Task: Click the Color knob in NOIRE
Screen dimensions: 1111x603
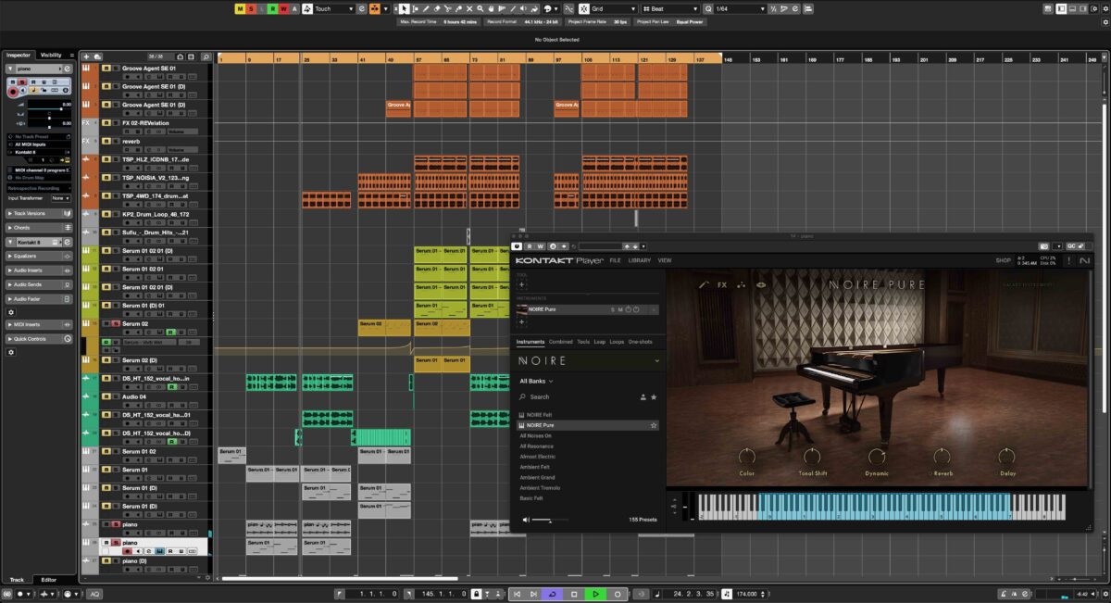Action: point(746,456)
